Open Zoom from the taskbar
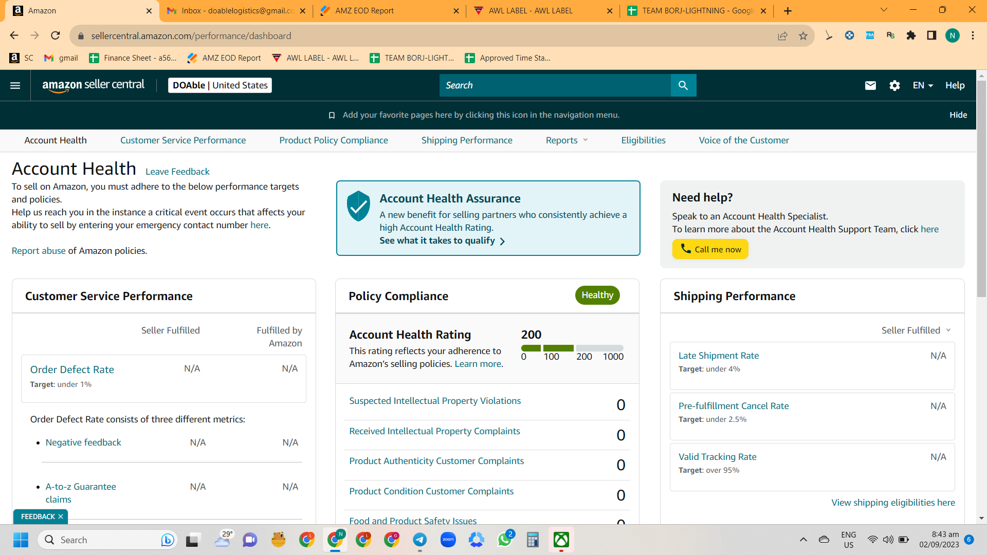The height and width of the screenshot is (555, 987). (448, 540)
